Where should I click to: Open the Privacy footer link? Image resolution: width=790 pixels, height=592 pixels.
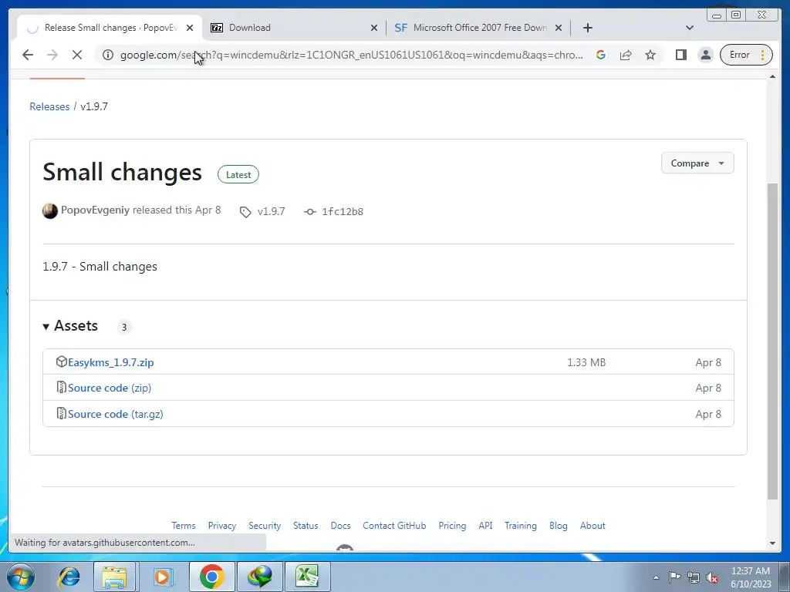[x=222, y=526]
